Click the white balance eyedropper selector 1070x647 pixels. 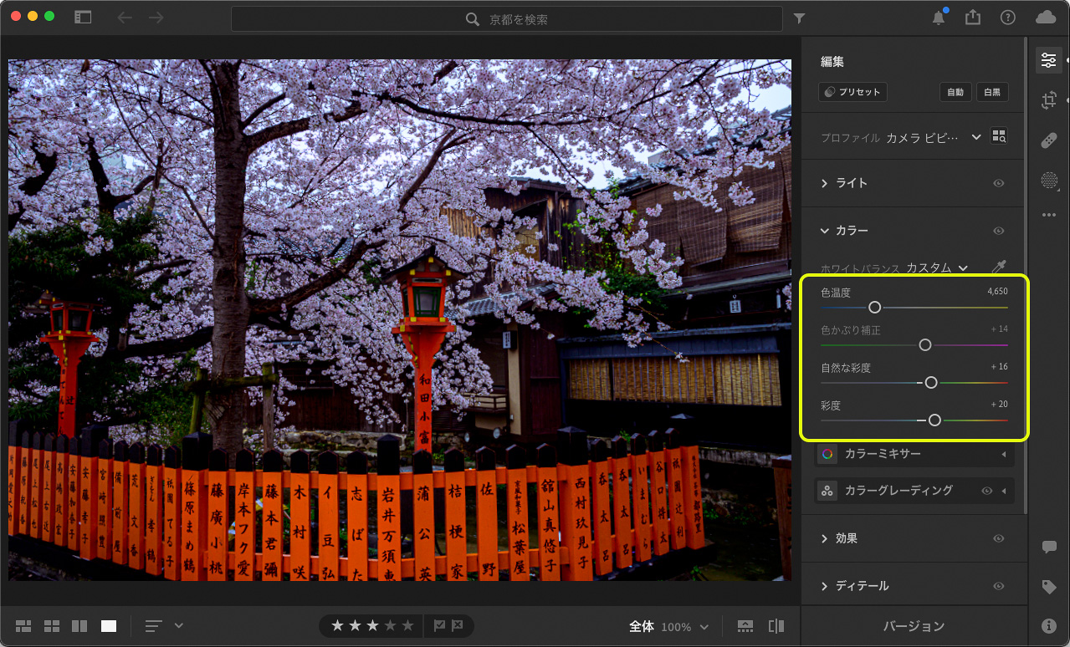999,267
